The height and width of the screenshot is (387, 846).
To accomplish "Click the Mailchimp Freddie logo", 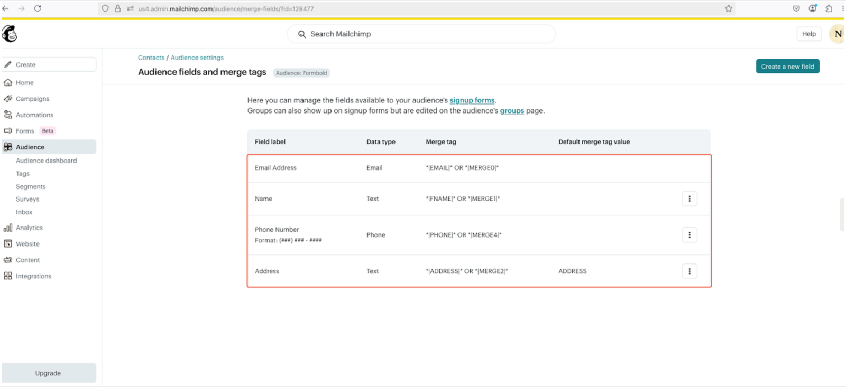I will [10, 34].
